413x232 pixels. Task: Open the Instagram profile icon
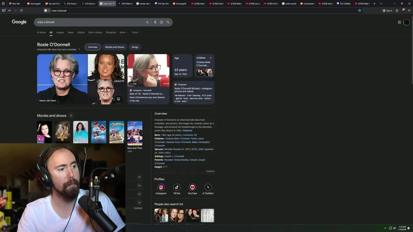(161, 187)
